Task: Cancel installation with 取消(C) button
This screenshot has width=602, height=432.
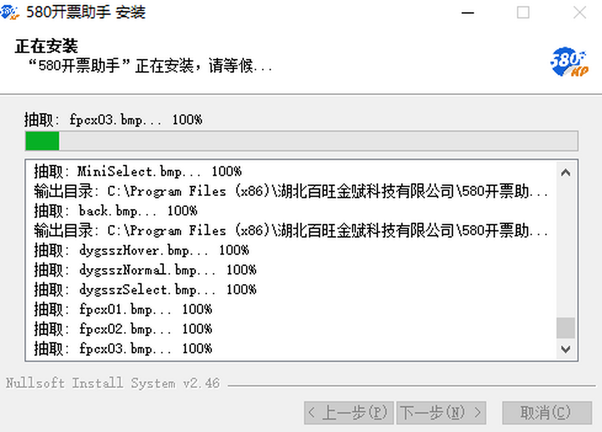Action: click(x=547, y=413)
